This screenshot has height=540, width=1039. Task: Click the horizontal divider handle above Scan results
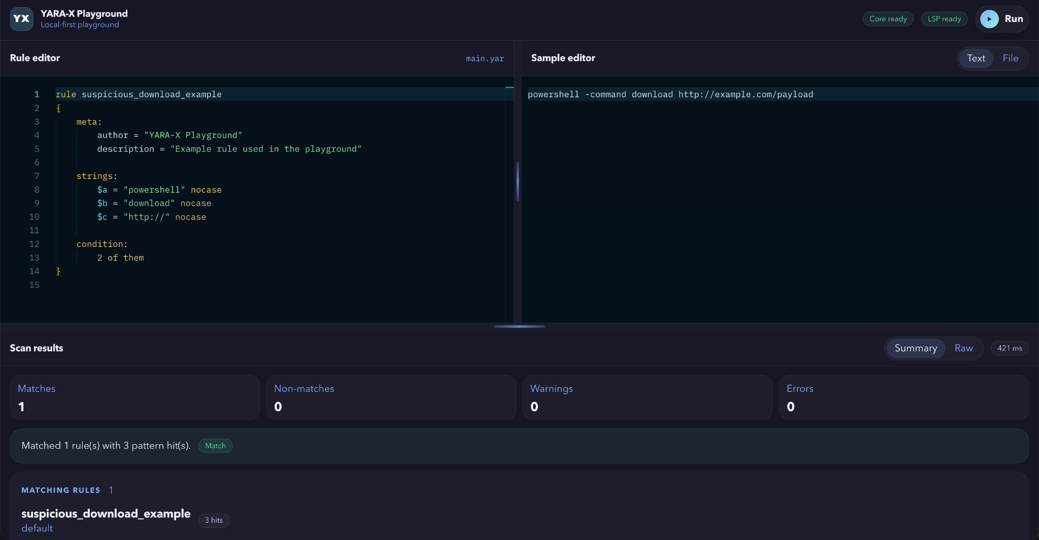tap(519, 327)
